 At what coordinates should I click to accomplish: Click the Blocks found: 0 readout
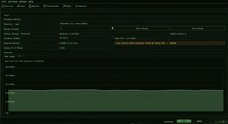[x=178, y=34]
